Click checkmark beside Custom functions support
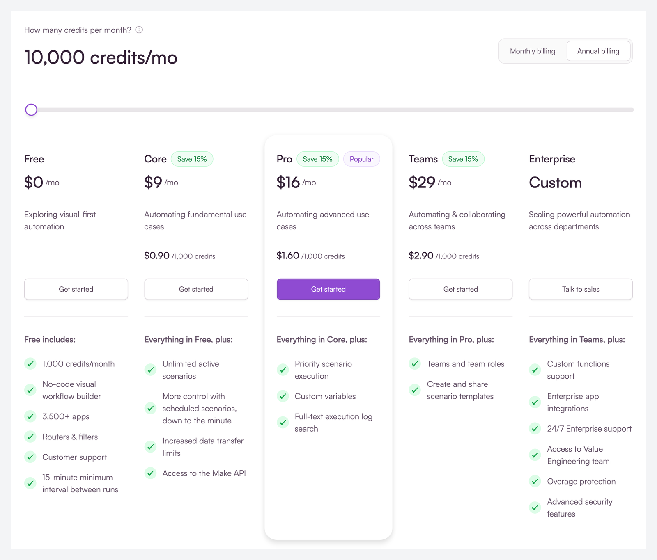This screenshot has height=560, width=657. tap(535, 370)
